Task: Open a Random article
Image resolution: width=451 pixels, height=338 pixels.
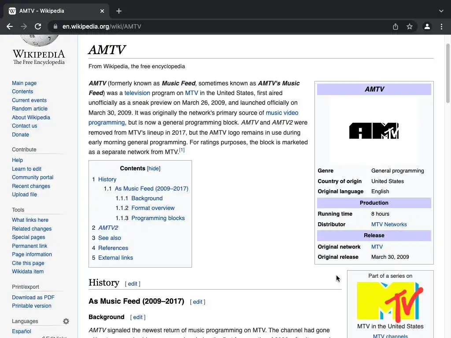Action: click(30, 109)
